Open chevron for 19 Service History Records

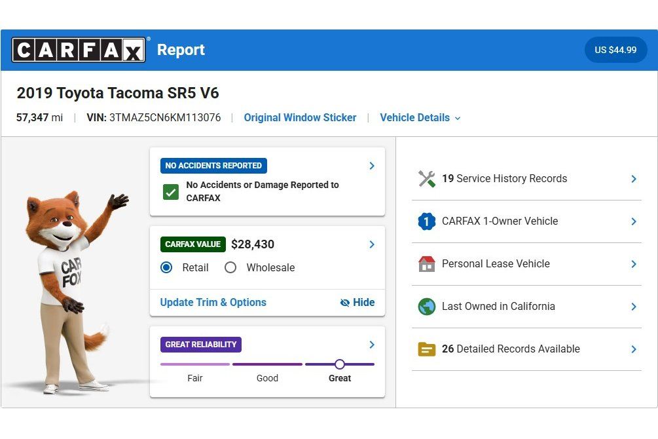pyautogui.click(x=634, y=179)
